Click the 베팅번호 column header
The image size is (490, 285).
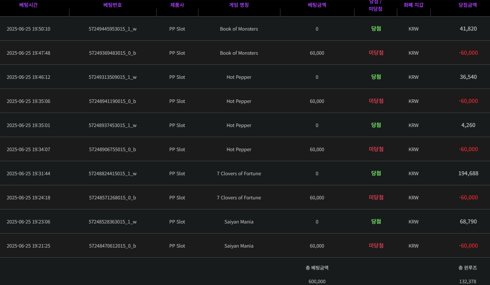[113, 5]
